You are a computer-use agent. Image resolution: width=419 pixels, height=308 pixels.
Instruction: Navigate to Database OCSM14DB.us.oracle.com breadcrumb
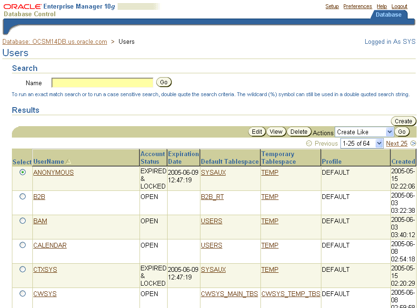(x=55, y=41)
